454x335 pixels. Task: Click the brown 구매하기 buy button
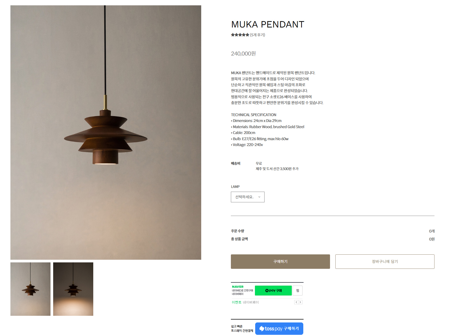[x=280, y=262]
